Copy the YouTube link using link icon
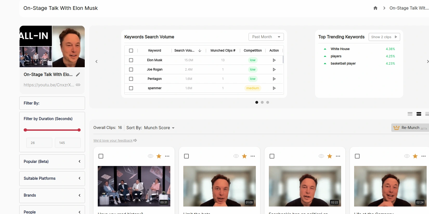The width and height of the screenshot is (429, 214). click(x=78, y=85)
